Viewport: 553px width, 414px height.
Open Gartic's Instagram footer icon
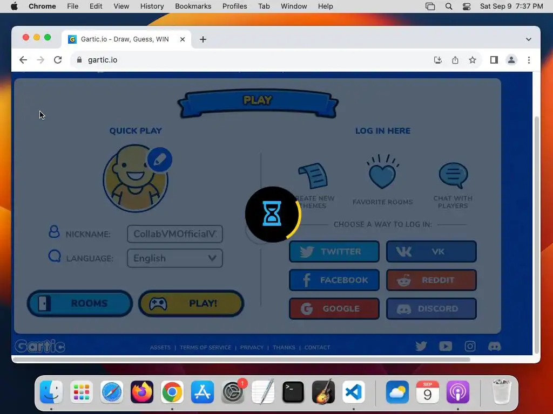[470, 347]
